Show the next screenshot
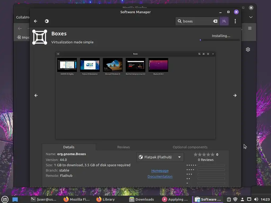The image size is (271, 203). [x=235, y=95]
